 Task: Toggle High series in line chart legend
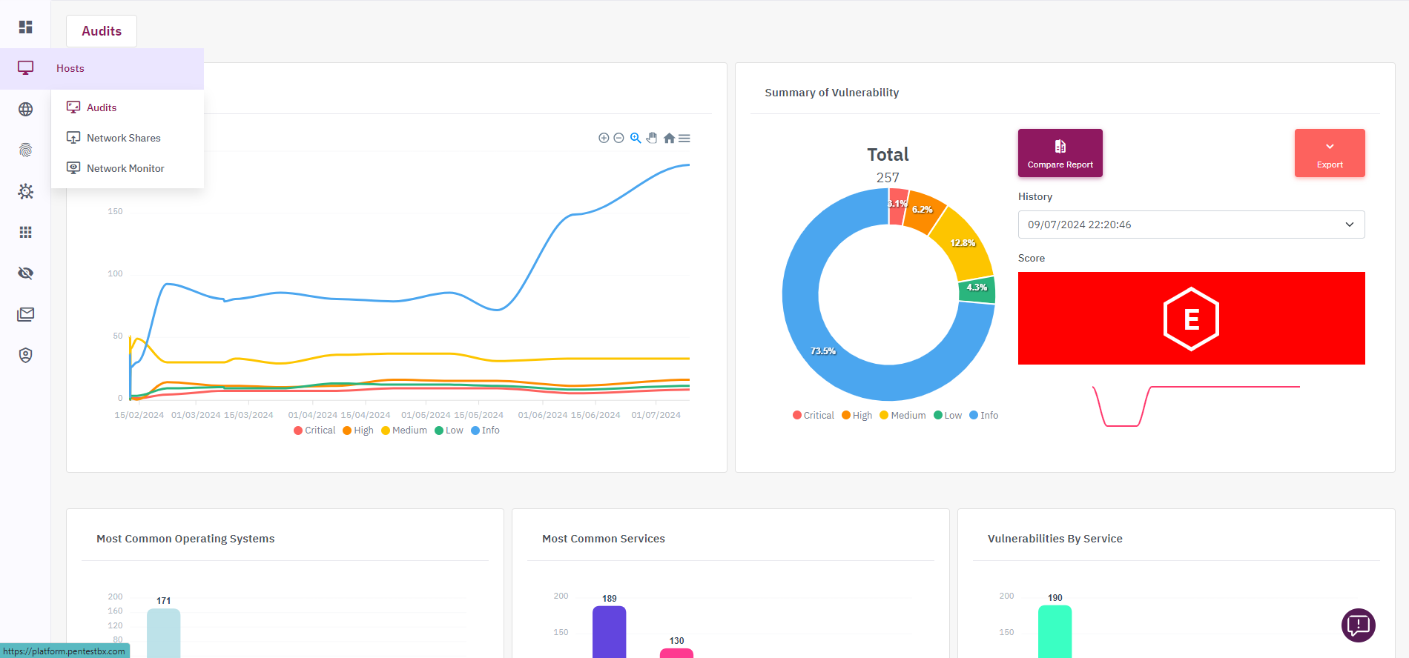[x=358, y=431]
